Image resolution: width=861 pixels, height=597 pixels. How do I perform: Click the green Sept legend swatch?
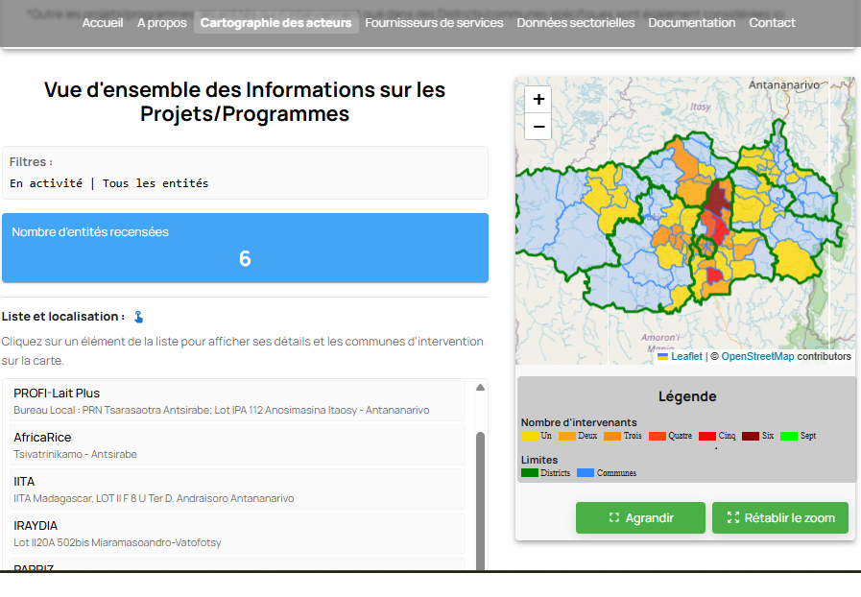point(788,436)
